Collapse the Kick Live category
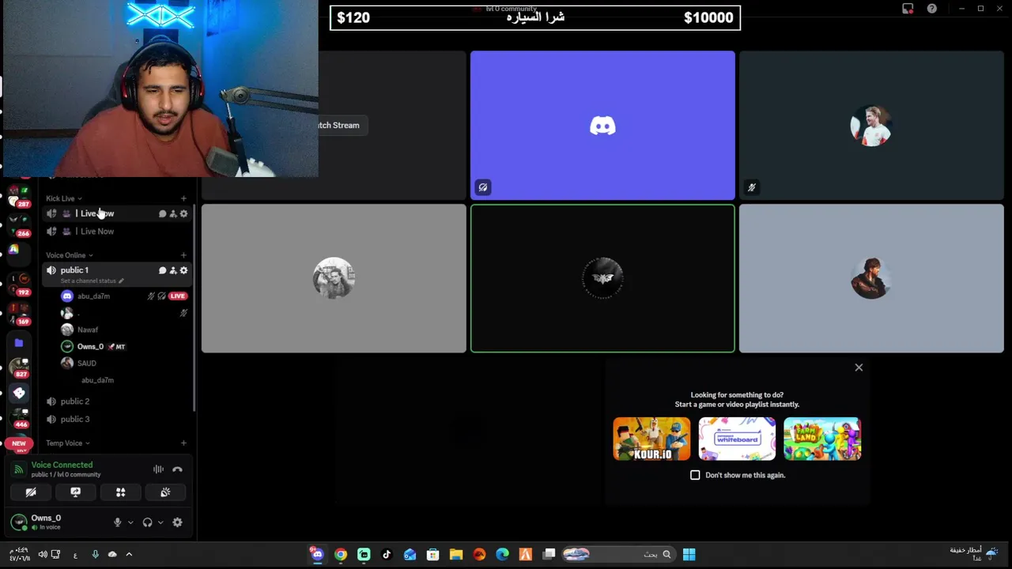Screen dimensions: 1012x569 tap(64, 198)
